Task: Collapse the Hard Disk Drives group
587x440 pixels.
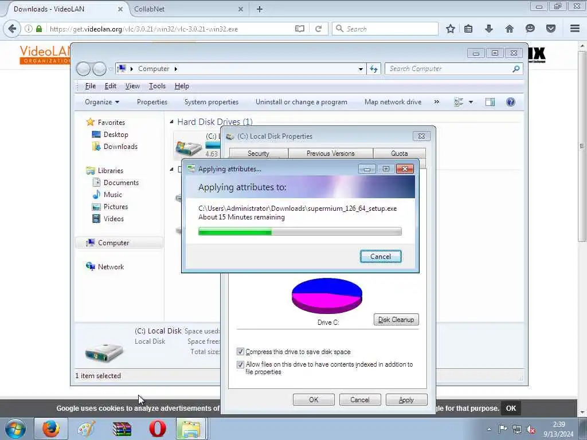Action: tap(171, 121)
